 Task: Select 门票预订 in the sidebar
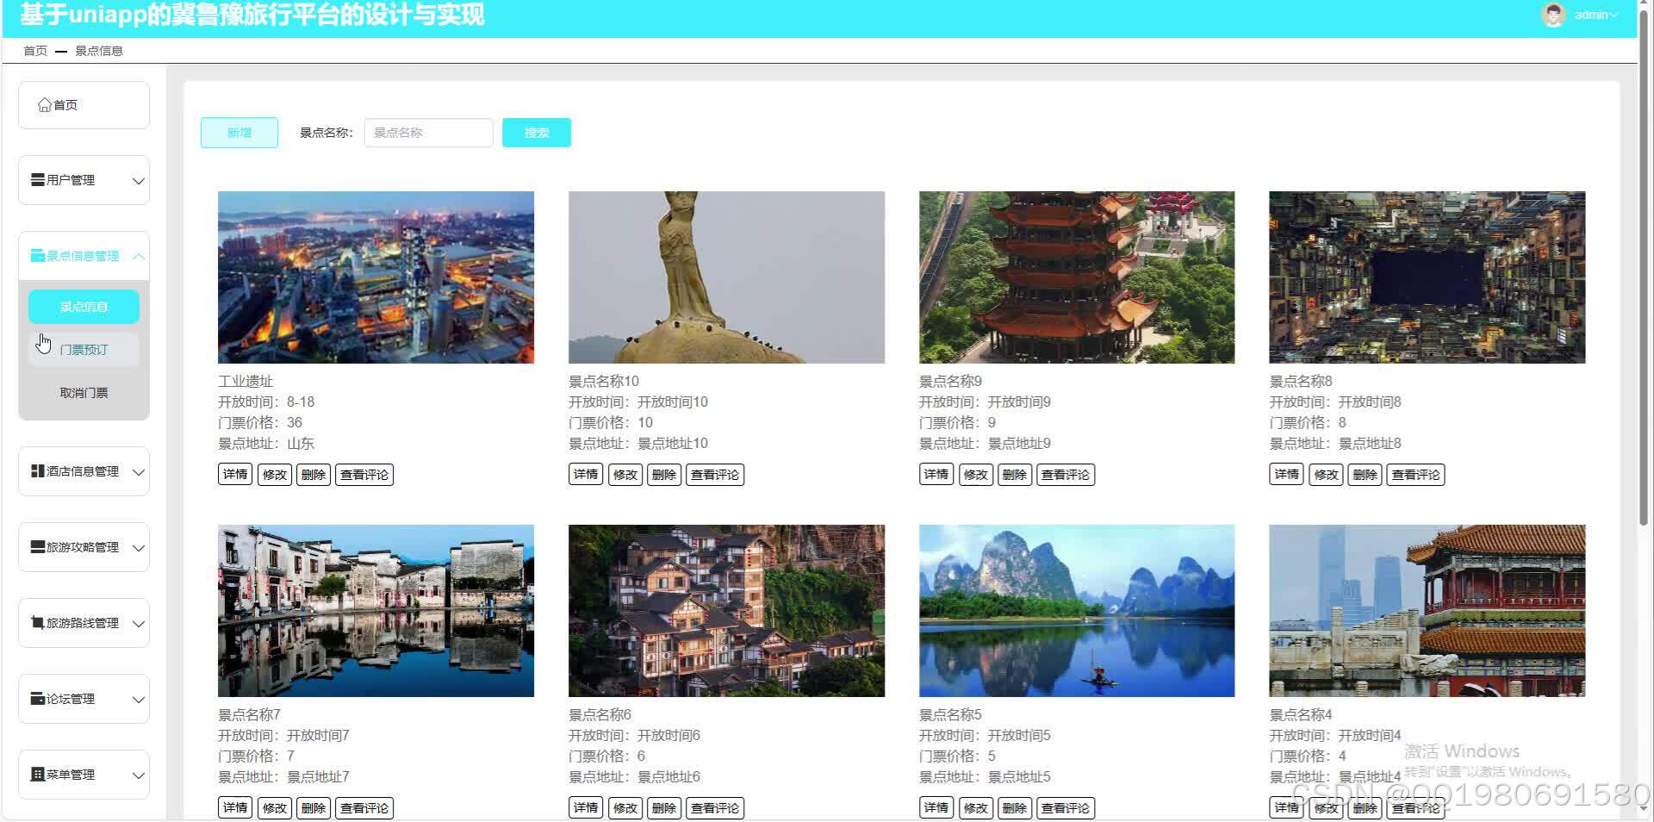point(84,349)
